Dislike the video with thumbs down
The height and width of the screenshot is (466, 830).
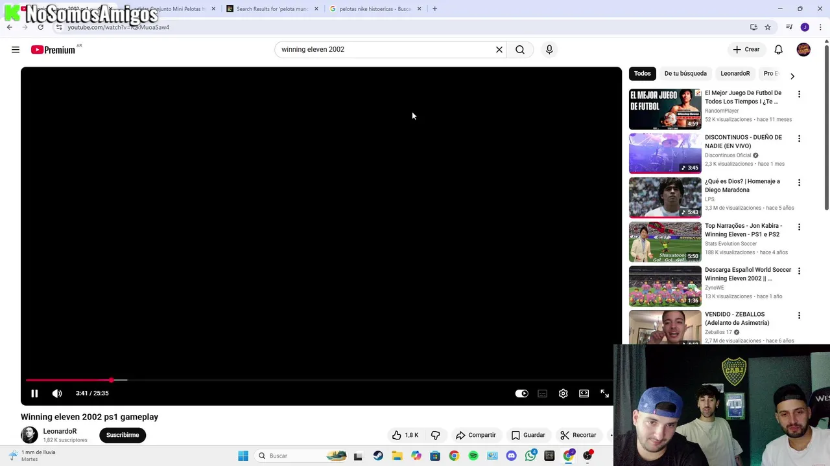tap(435, 435)
